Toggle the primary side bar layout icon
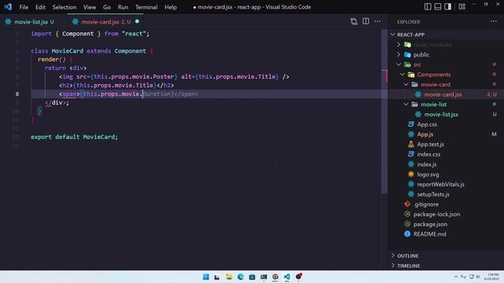 point(428,7)
